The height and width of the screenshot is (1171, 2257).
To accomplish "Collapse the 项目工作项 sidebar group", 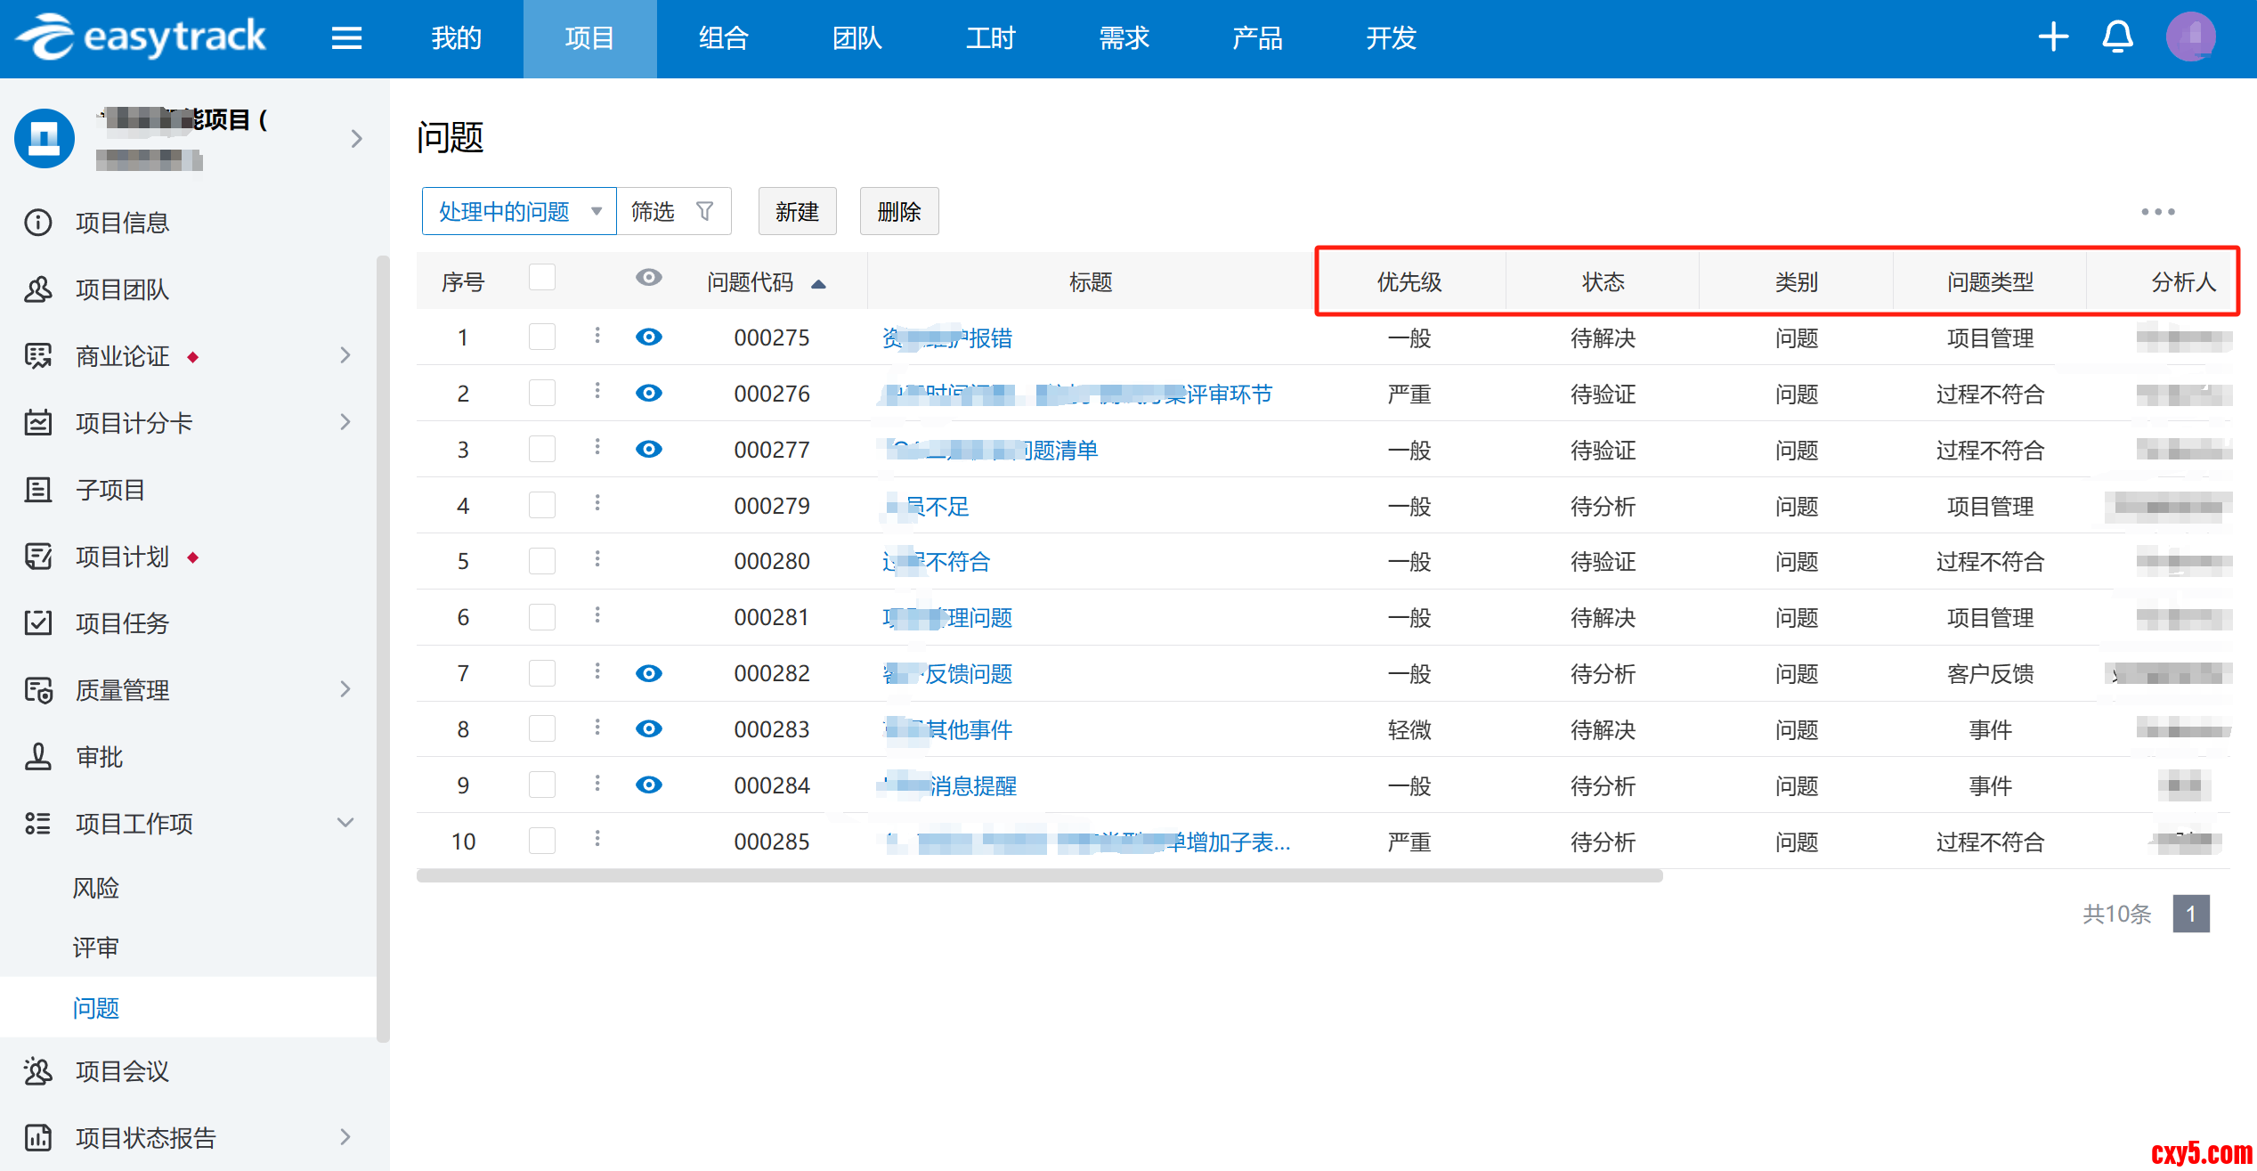I will tap(345, 823).
